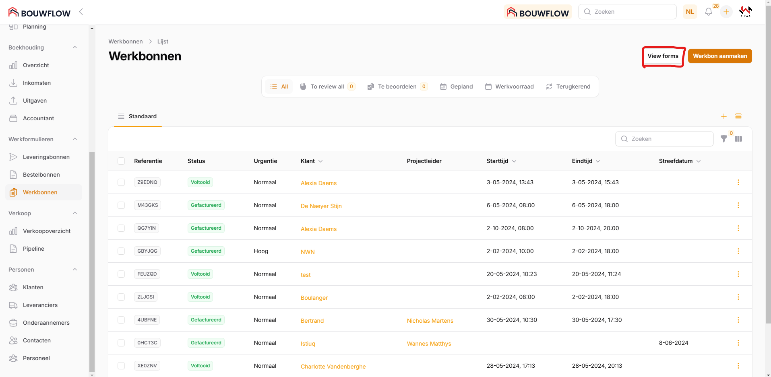Click the quick-add plus in header
The width and height of the screenshot is (771, 377).
click(726, 12)
